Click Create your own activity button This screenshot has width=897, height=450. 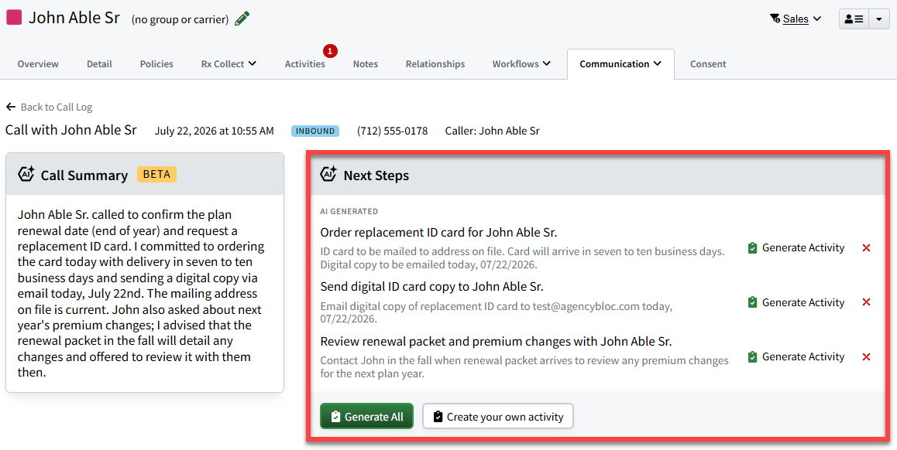tap(498, 416)
